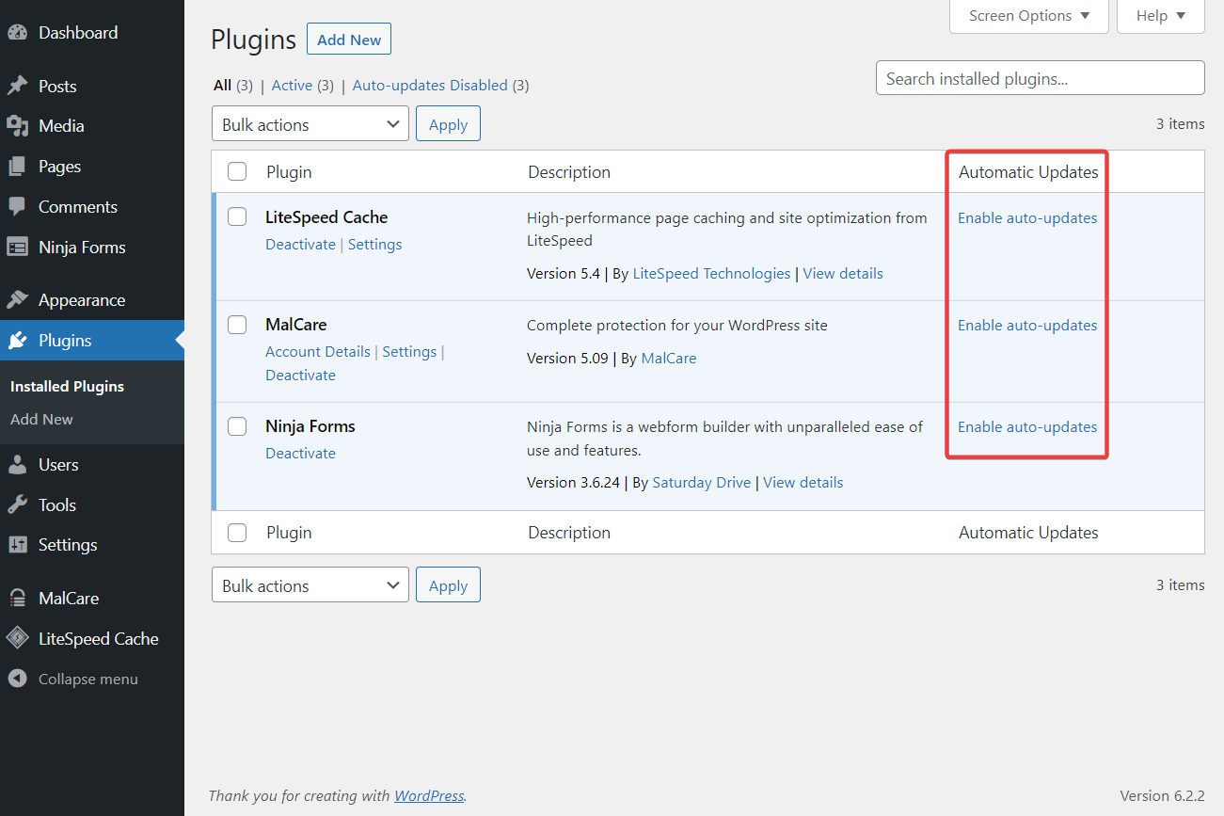Open Pages menu item

click(x=92, y=167)
